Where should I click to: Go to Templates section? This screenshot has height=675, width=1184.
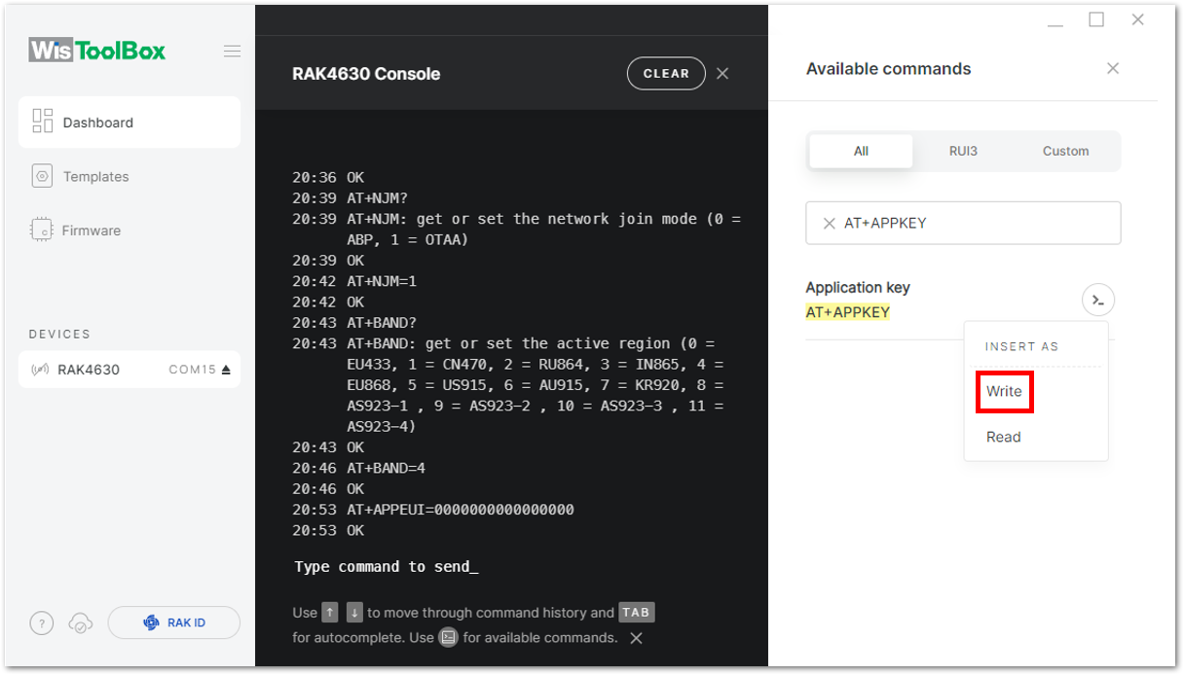pos(95,176)
